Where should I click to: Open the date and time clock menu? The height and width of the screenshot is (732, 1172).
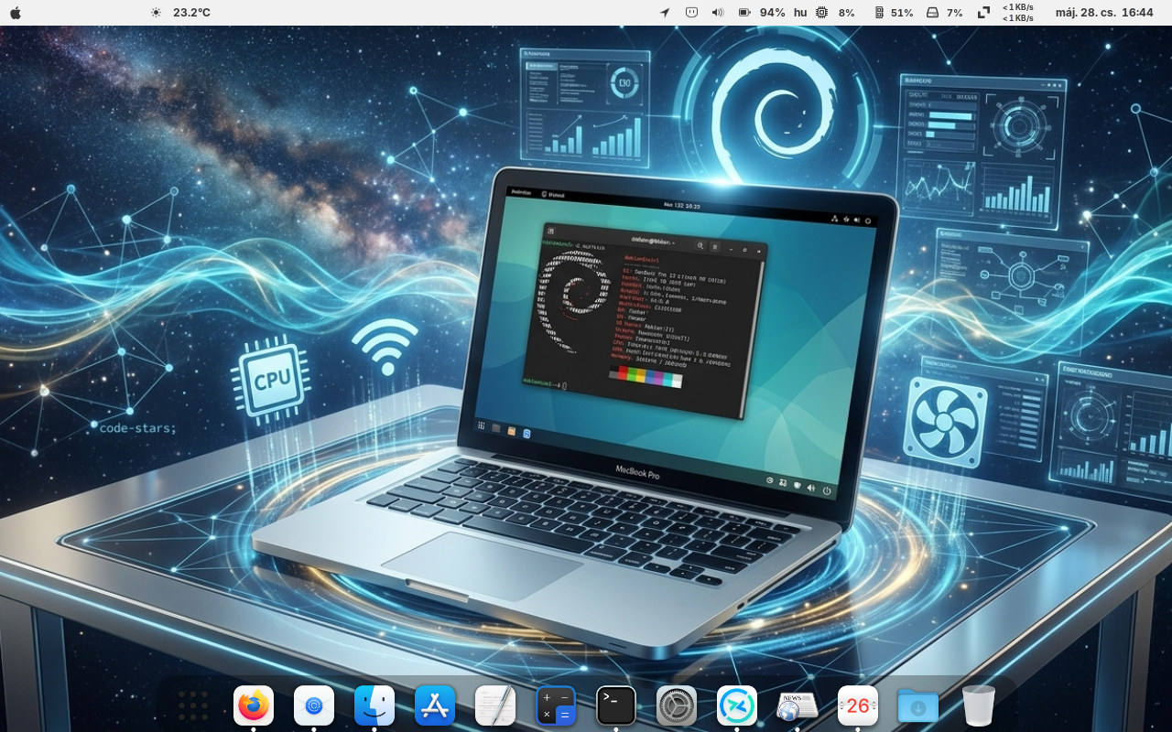point(1104,13)
